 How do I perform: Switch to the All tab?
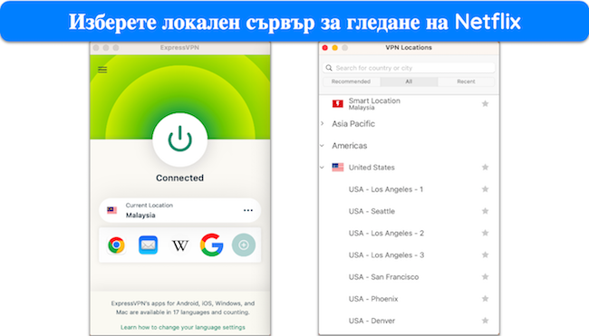(x=409, y=82)
